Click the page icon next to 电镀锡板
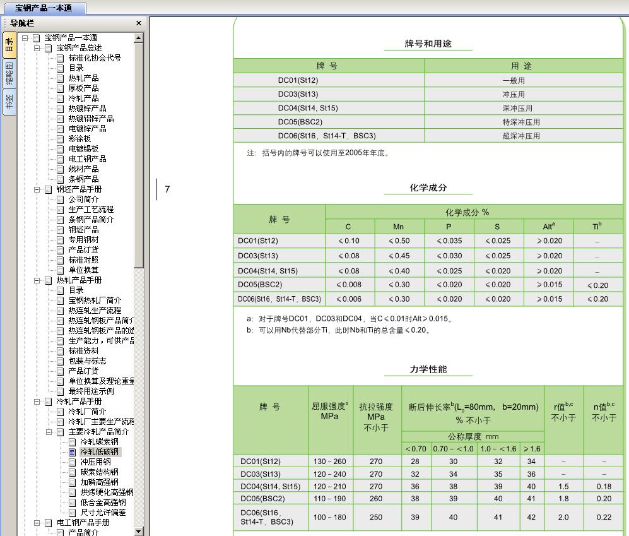The width and height of the screenshot is (629, 536). point(60,149)
